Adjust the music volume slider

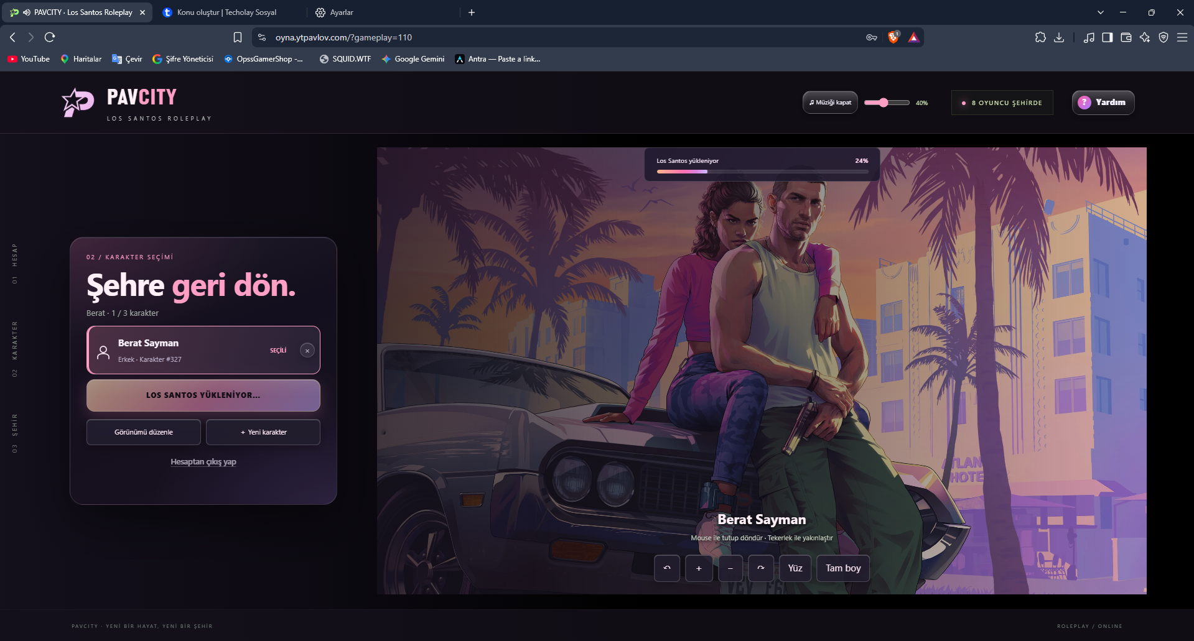[887, 103]
